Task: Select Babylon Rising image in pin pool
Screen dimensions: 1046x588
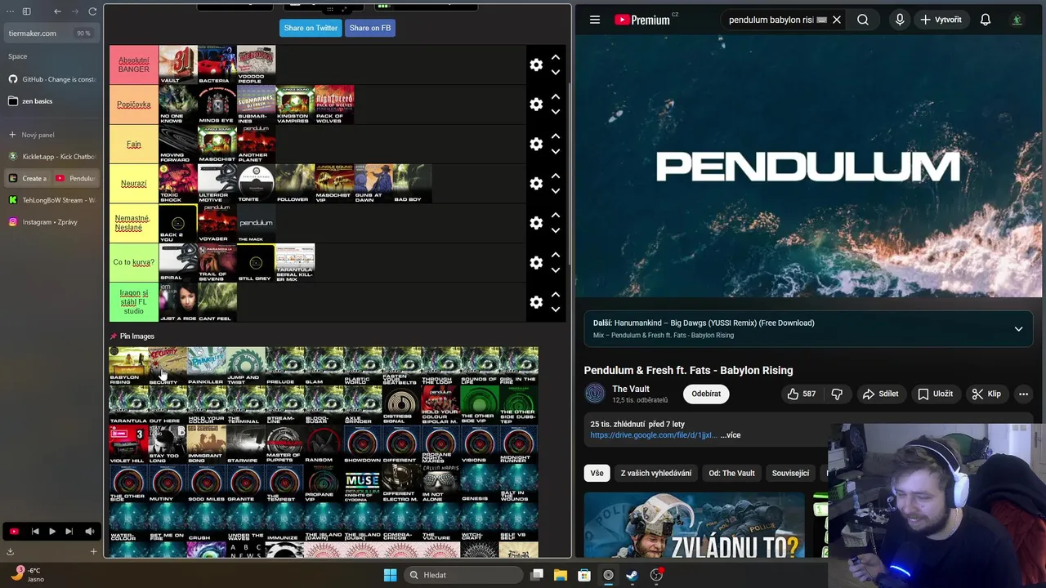Action: click(129, 367)
